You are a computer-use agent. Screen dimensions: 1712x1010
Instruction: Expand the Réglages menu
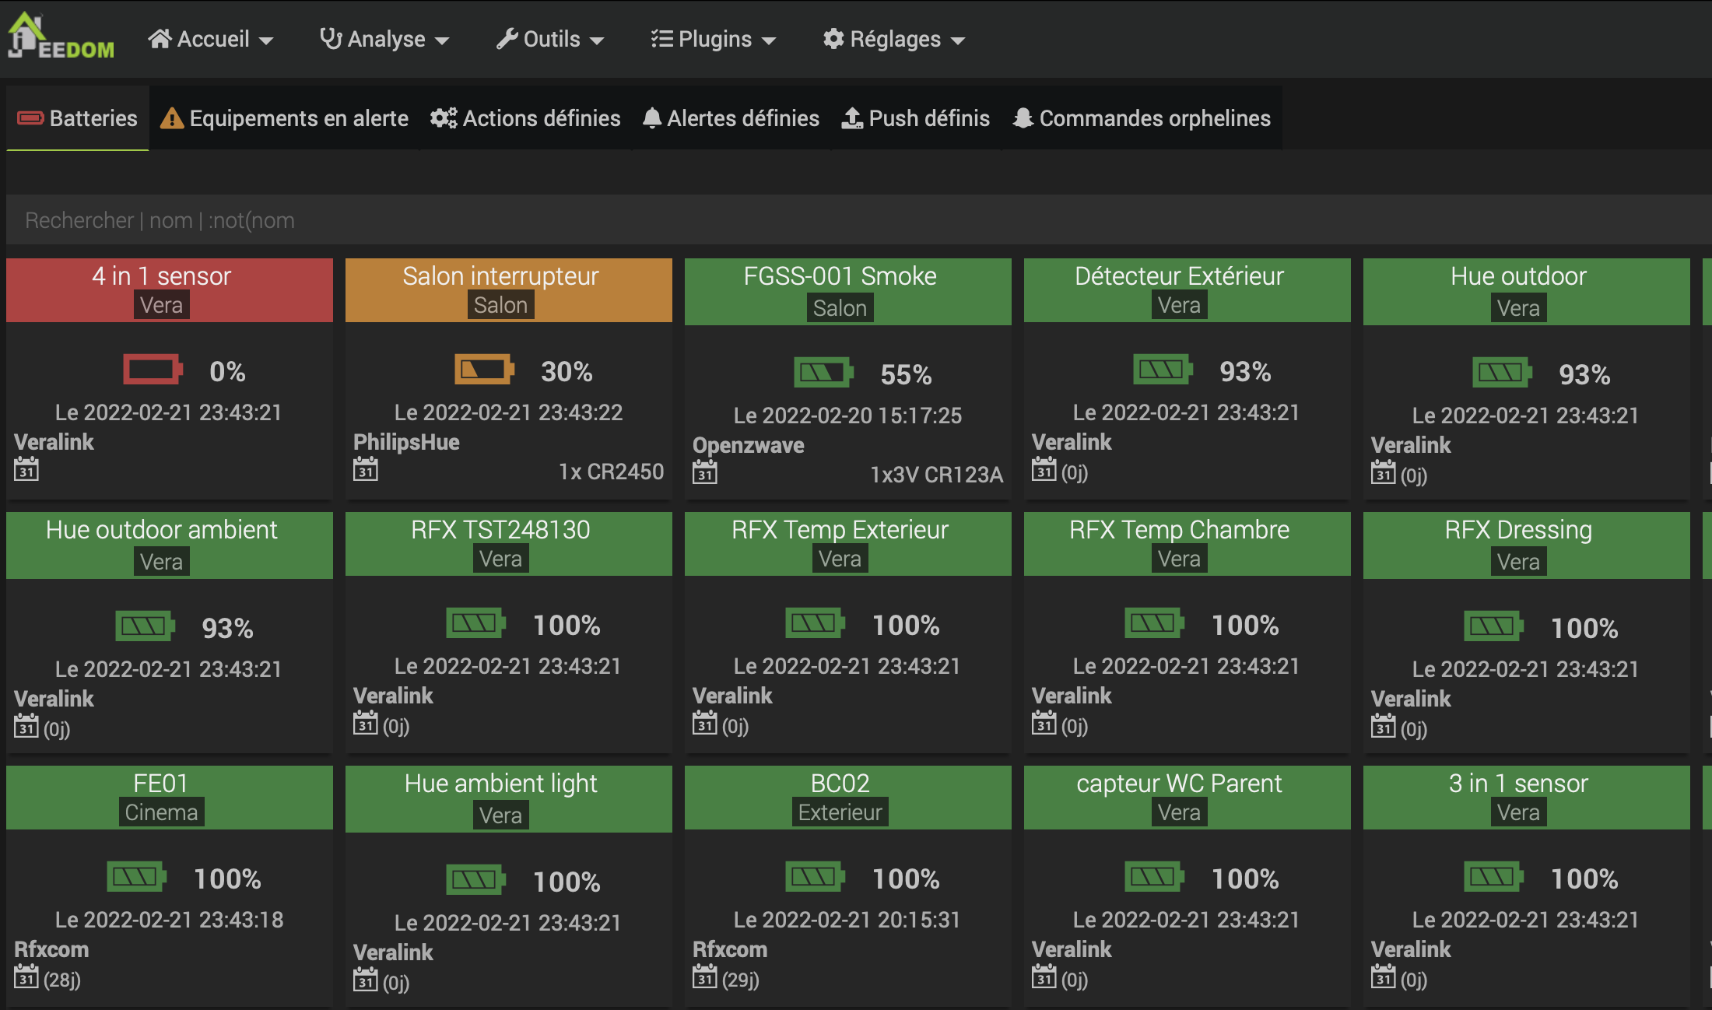[x=894, y=39]
